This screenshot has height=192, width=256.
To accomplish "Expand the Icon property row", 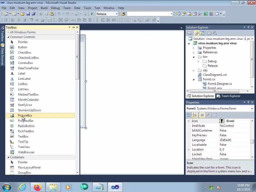I will 188,121.
